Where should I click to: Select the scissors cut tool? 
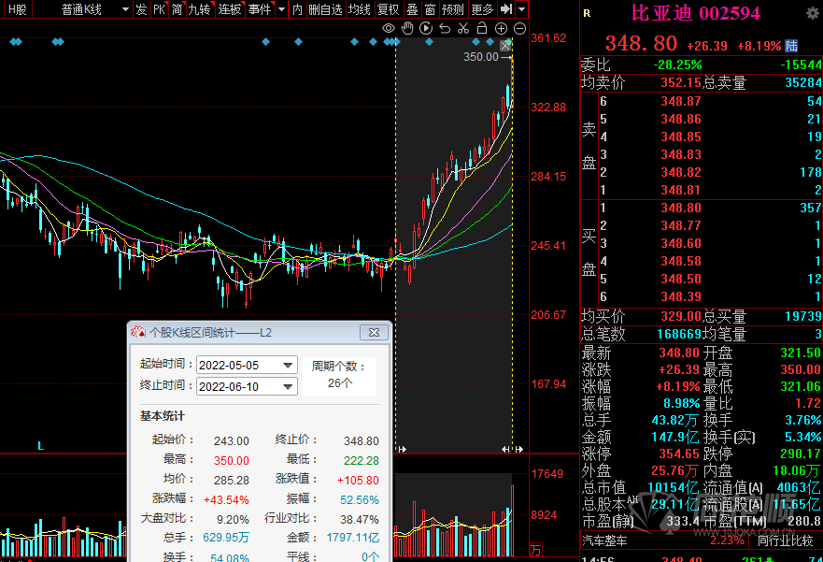click(x=463, y=29)
